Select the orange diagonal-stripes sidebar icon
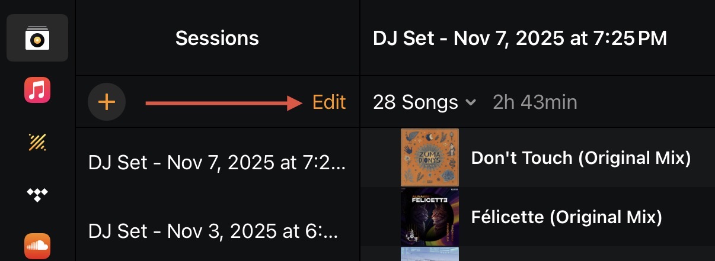Viewport: 715px width, 261px height. (x=37, y=142)
